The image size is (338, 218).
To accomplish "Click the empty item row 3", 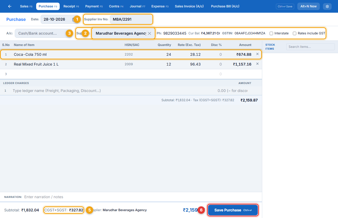I will [x=131, y=74].
